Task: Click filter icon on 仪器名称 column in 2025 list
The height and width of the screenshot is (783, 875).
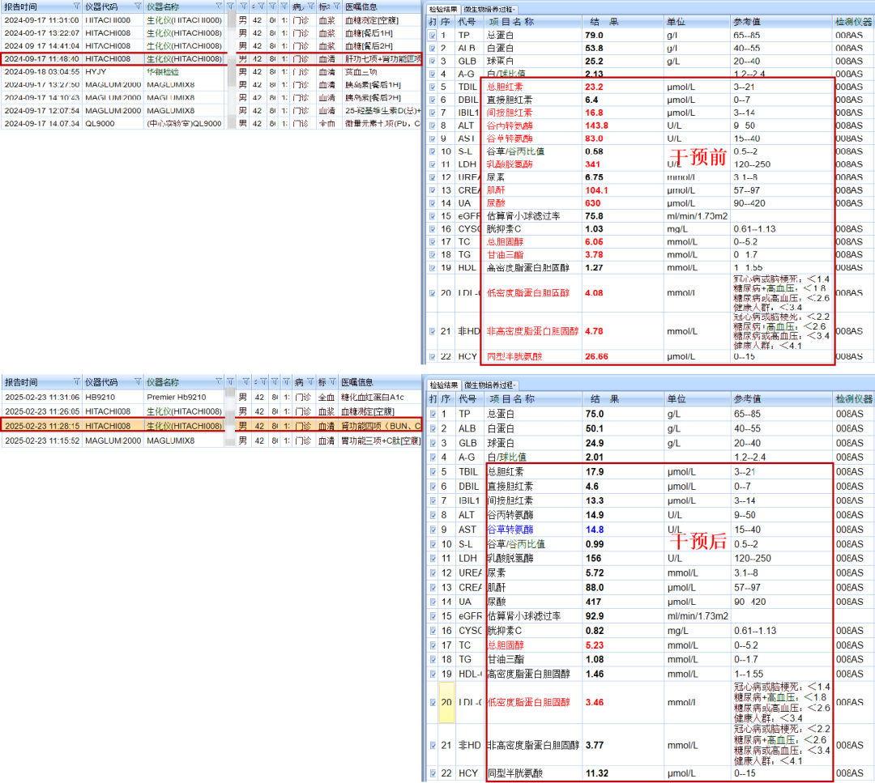Action: coord(218,382)
